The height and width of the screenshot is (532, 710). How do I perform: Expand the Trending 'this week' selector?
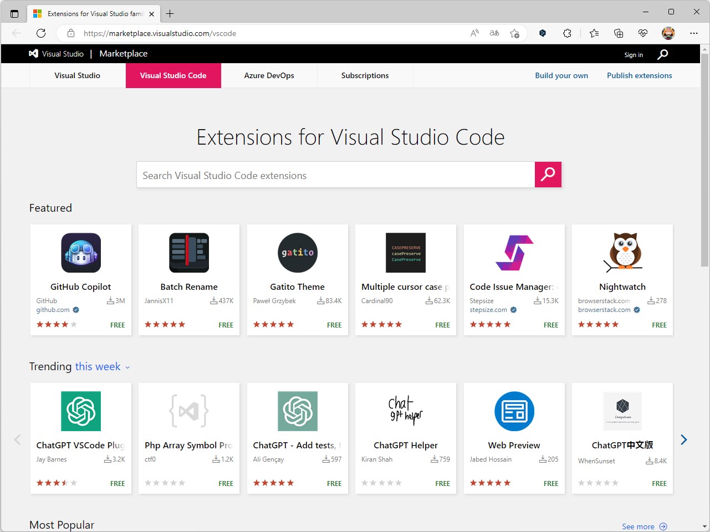[x=98, y=366]
